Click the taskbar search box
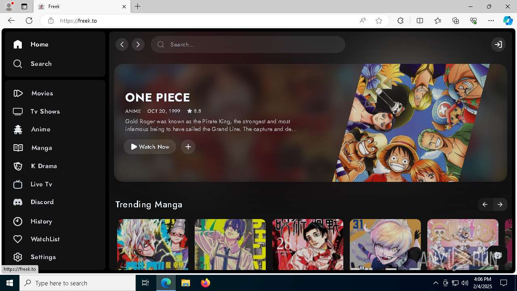 (x=78, y=283)
